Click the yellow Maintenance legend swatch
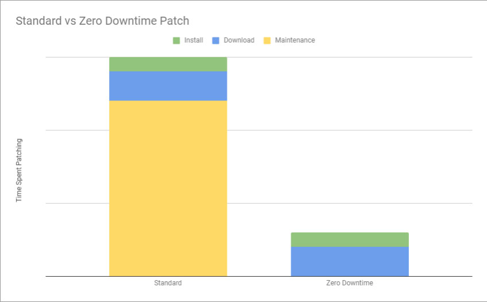This screenshot has height=302, width=487. pyautogui.click(x=267, y=41)
